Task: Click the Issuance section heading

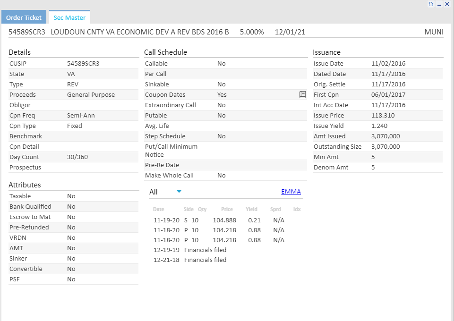Action: point(326,52)
